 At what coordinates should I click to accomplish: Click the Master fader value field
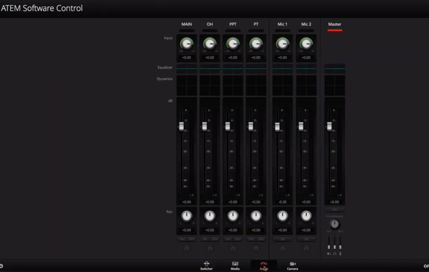[x=334, y=202]
